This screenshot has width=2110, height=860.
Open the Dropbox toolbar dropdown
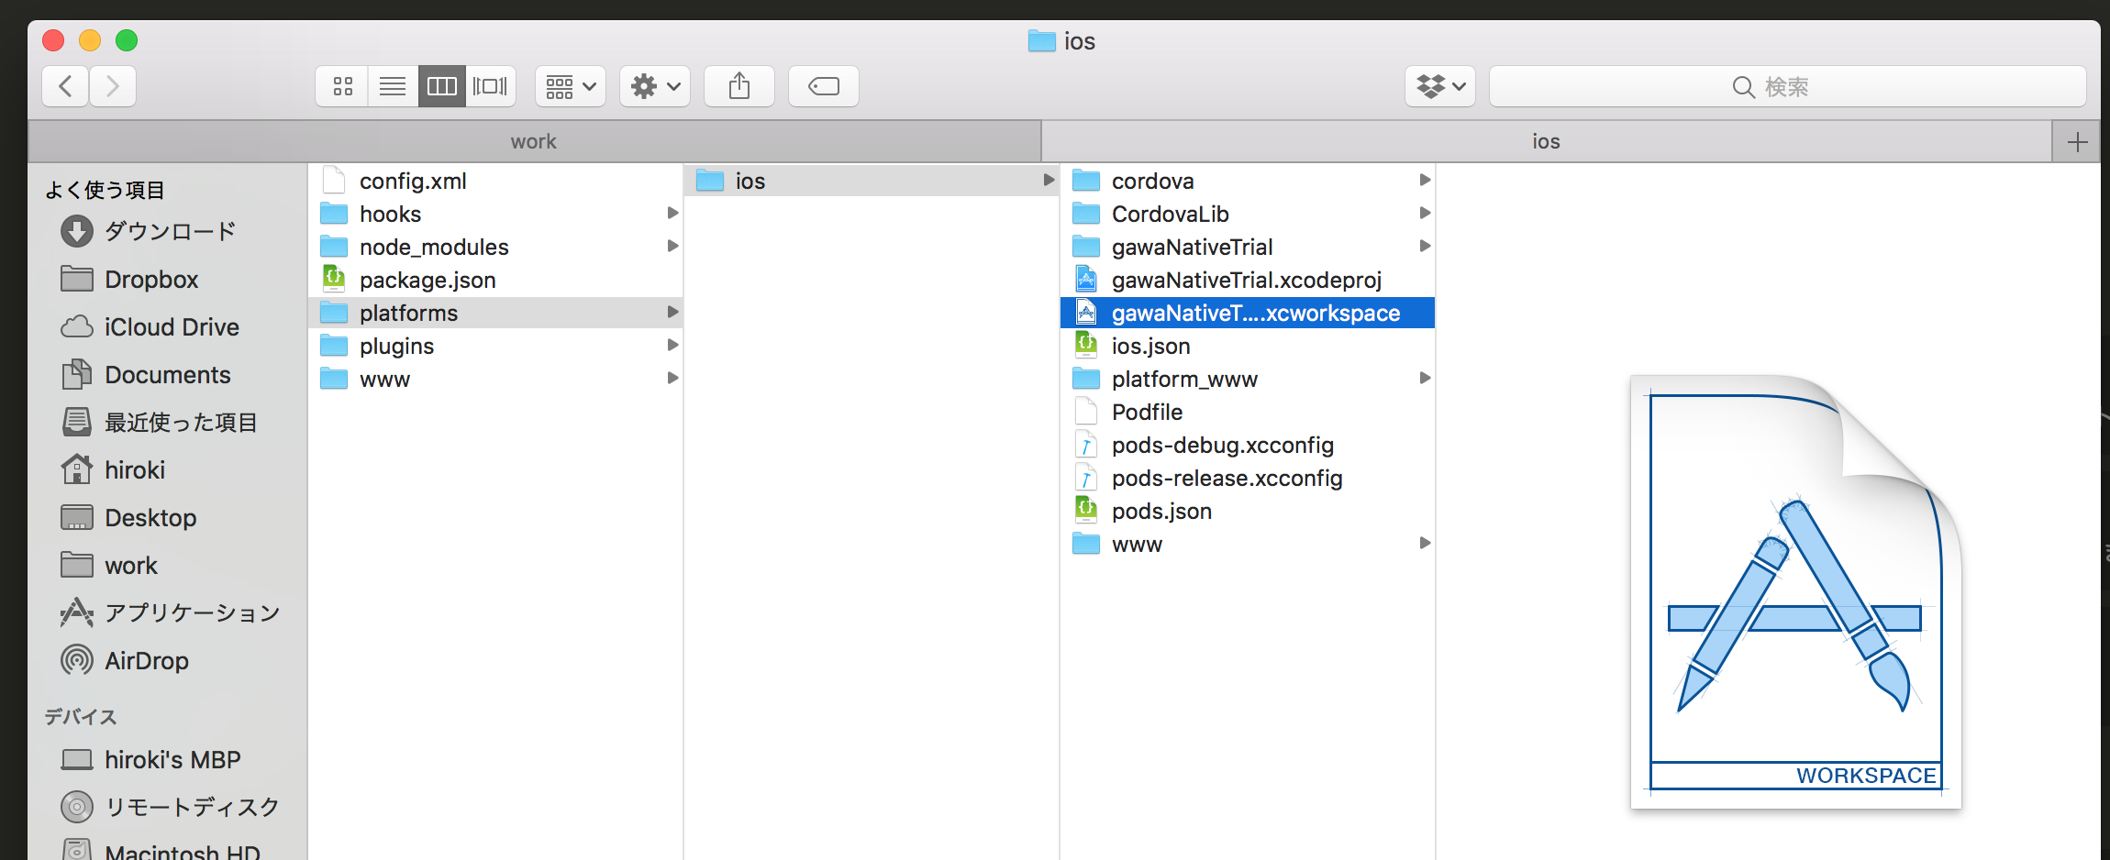pos(1439,86)
